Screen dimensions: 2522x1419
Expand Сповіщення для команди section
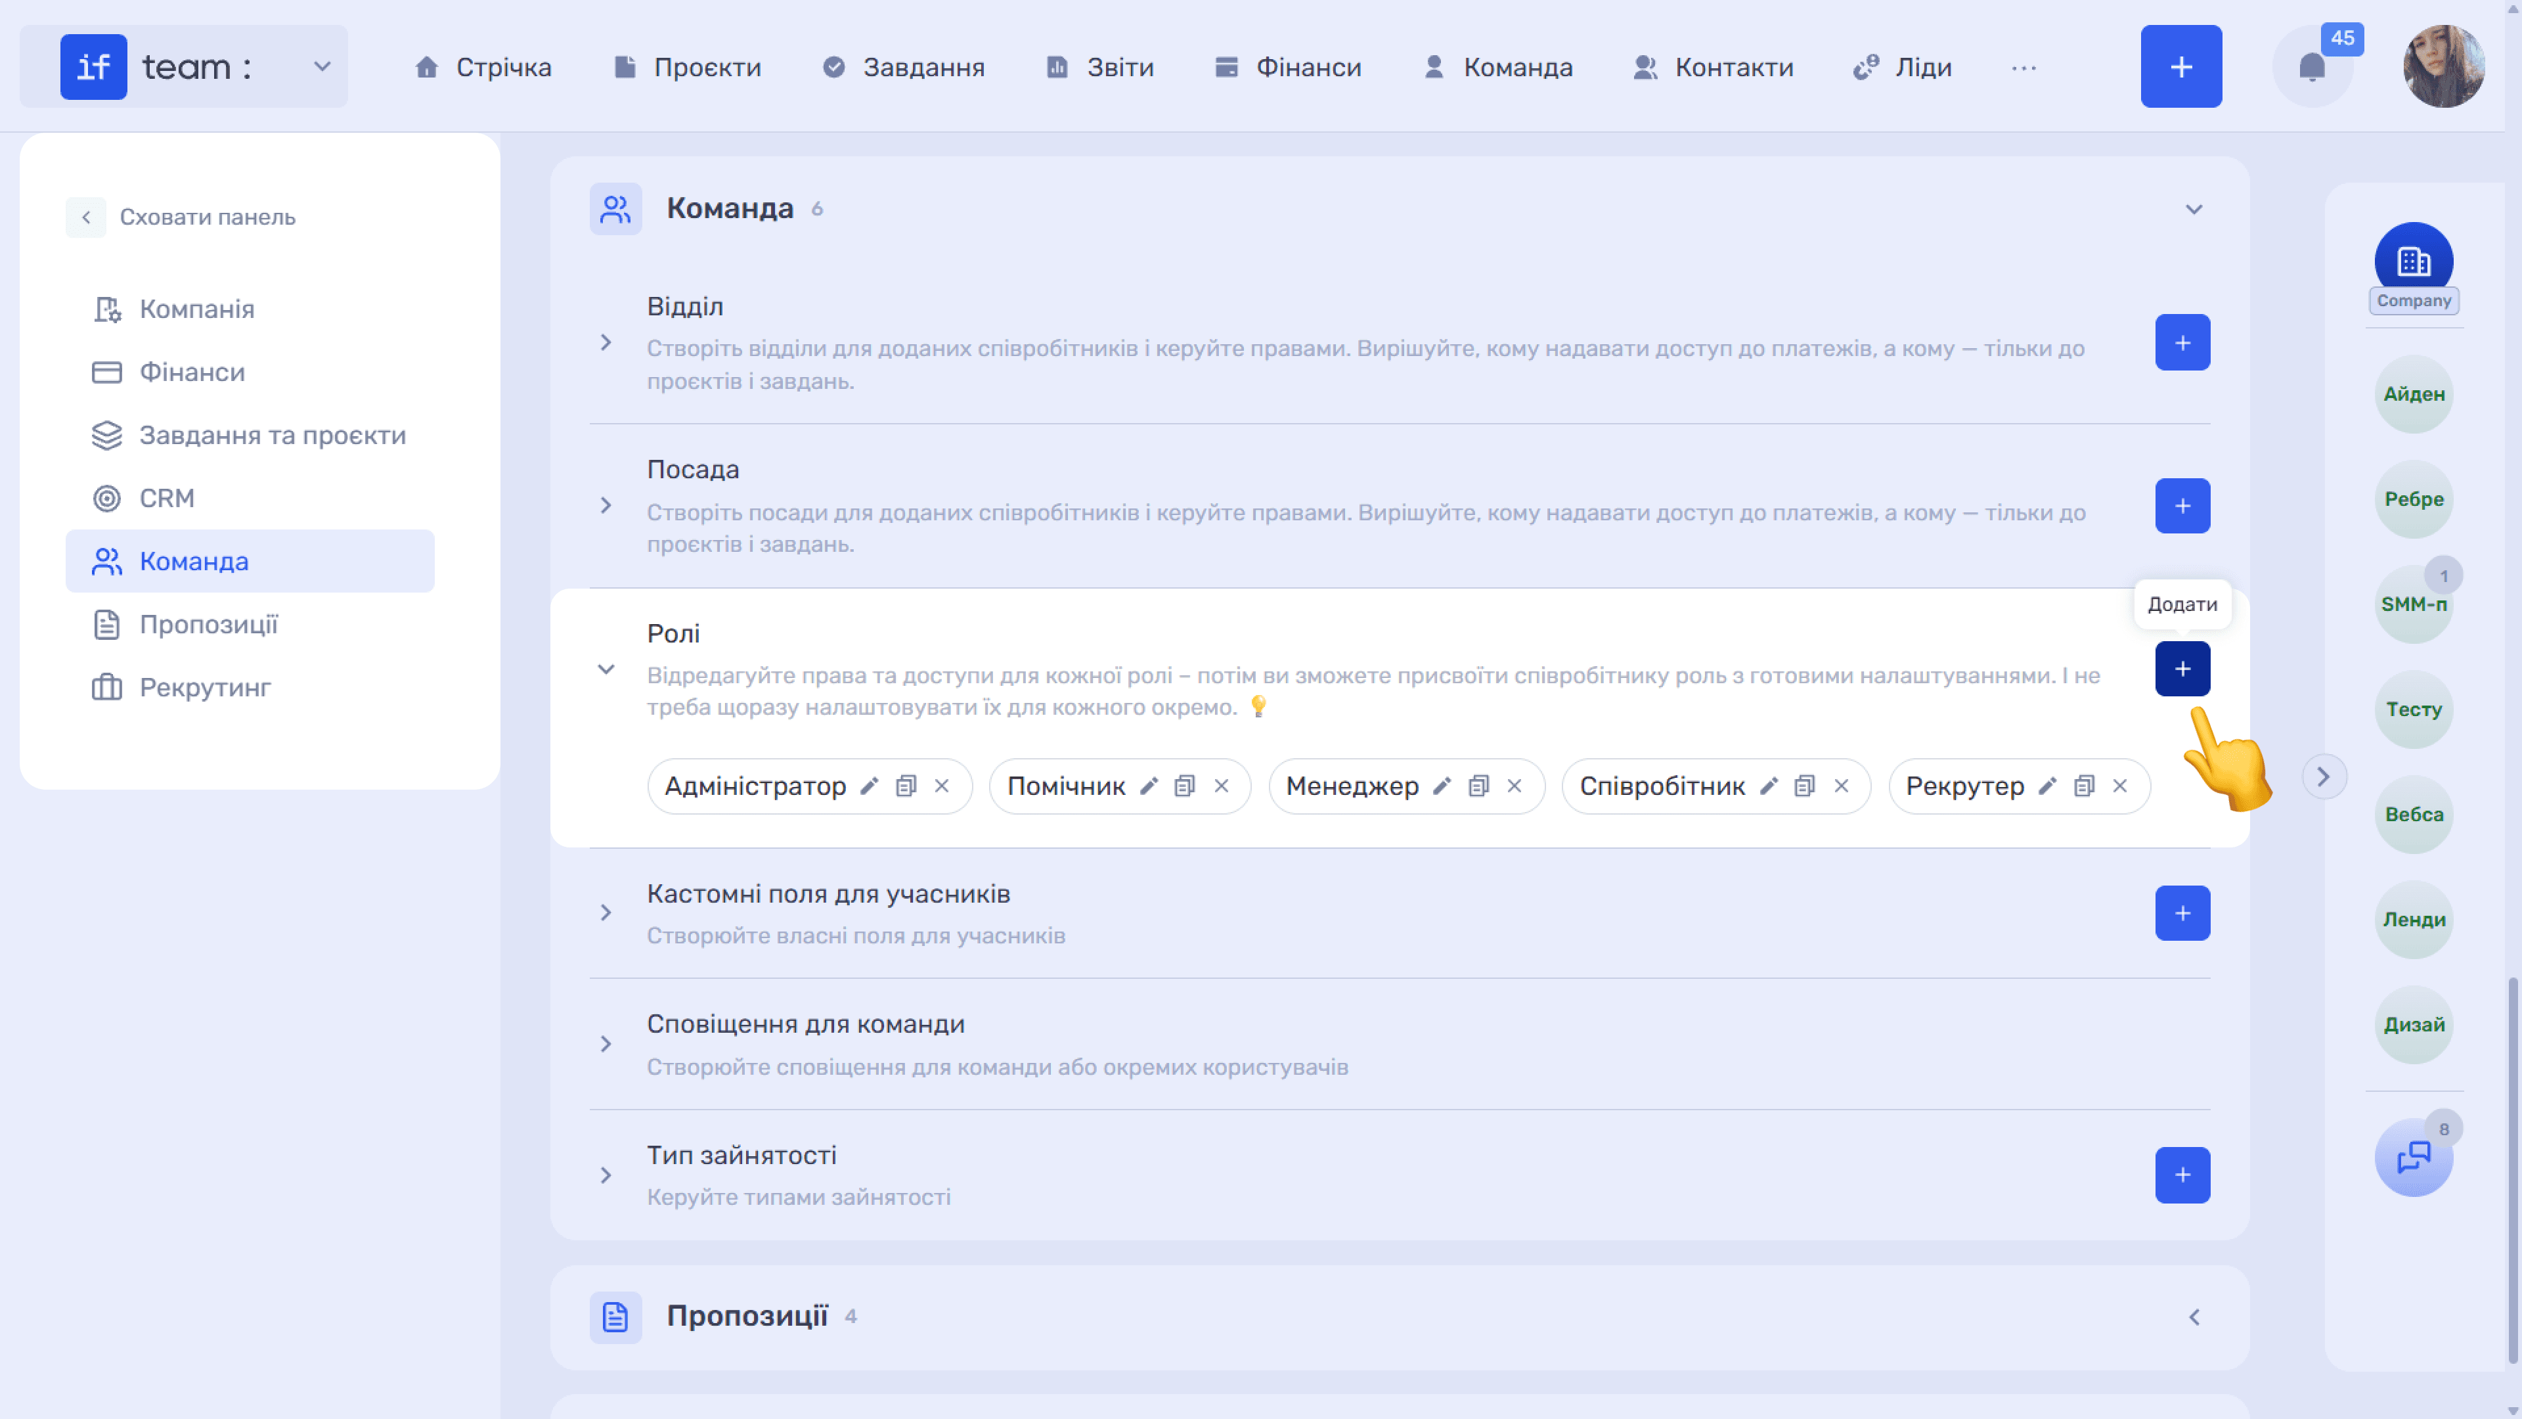pyautogui.click(x=606, y=1044)
